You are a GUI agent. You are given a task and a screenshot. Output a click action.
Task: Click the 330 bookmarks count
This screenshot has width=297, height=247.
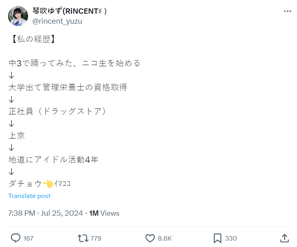coord(231,239)
